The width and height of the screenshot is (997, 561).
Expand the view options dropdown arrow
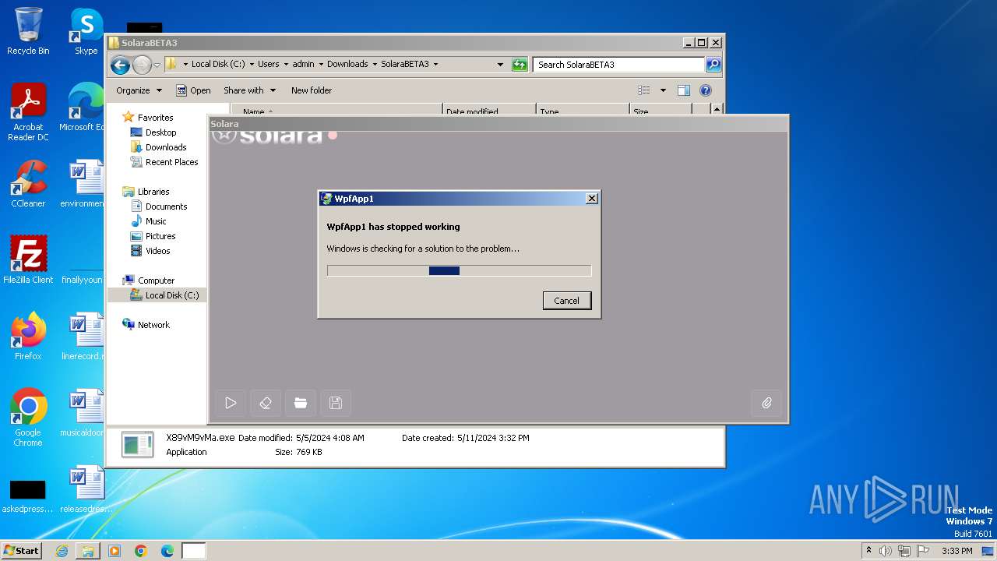click(x=663, y=90)
